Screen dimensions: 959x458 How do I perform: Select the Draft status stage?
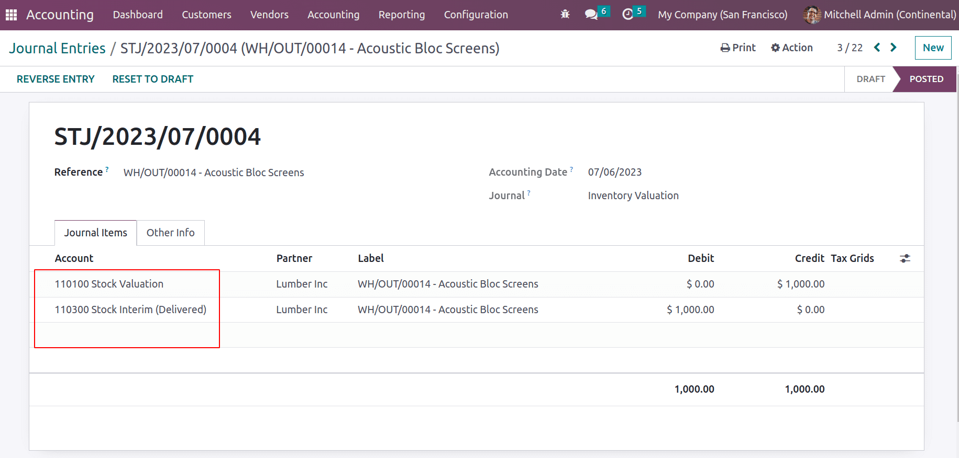click(x=870, y=79)
